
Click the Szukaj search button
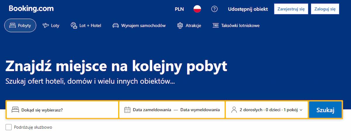tap(325, 110)
